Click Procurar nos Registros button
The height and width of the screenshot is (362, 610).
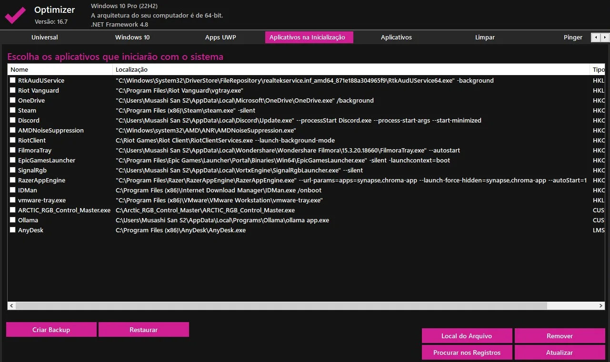click(467, 352)
